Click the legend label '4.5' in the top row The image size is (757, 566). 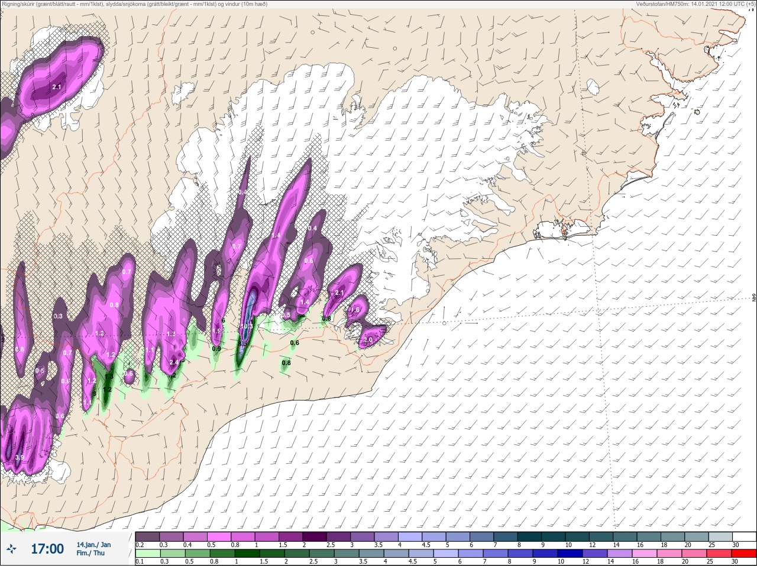(x=426, y=545)
